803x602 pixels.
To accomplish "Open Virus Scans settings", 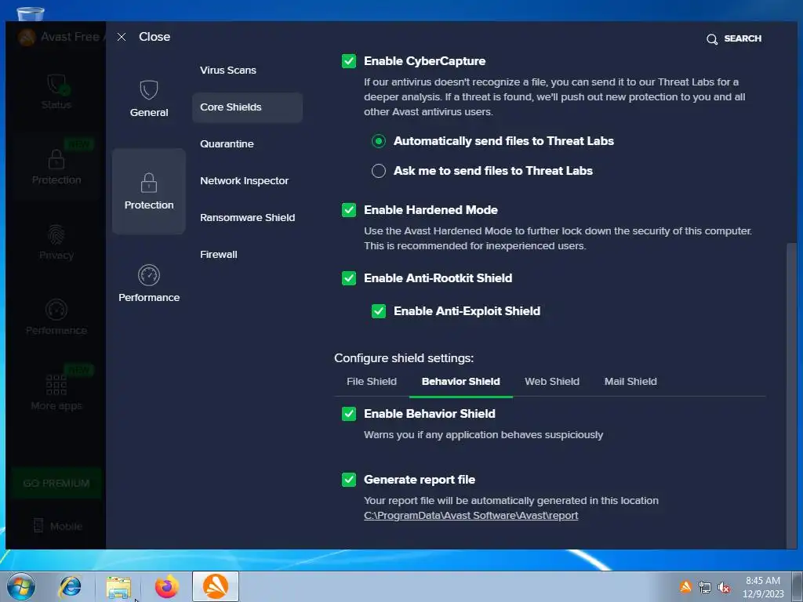I will coord(228,70).
